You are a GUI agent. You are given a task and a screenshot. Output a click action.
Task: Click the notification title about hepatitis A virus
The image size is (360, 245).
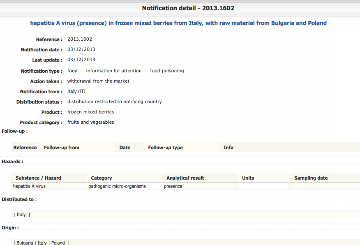click(178, 23)
